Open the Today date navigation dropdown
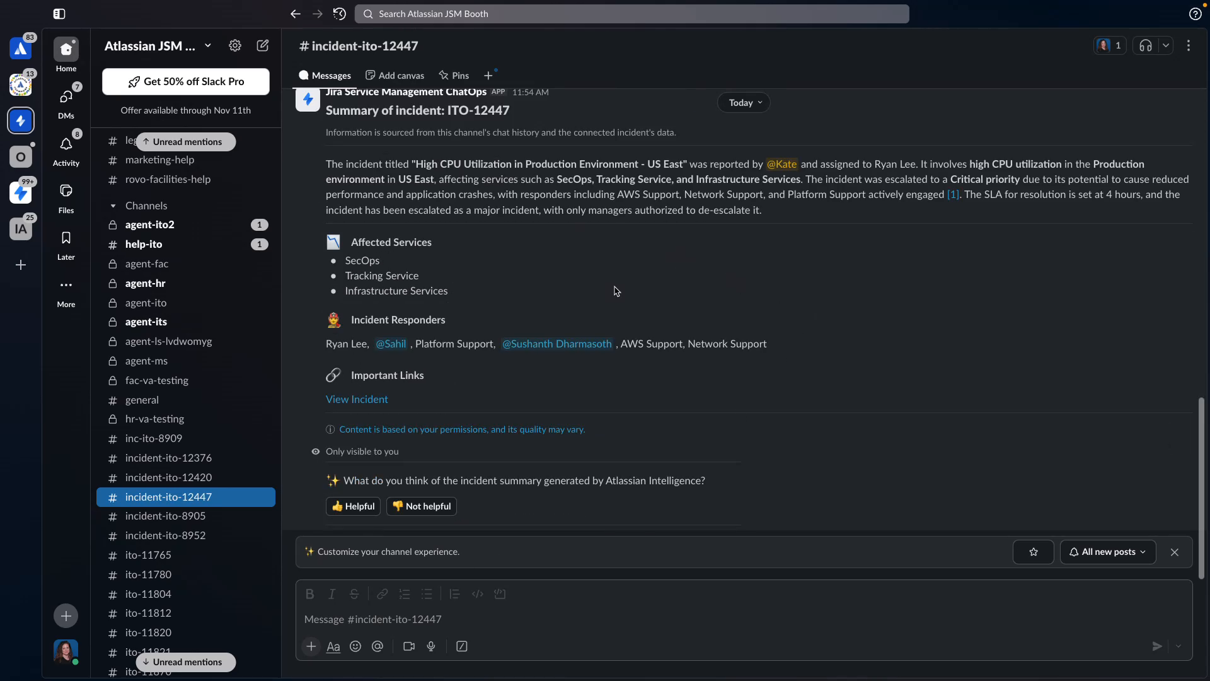This screenshot has height=681, width=1210. click(744, 102)
